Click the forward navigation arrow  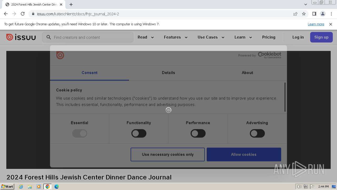tap(14, 14)
